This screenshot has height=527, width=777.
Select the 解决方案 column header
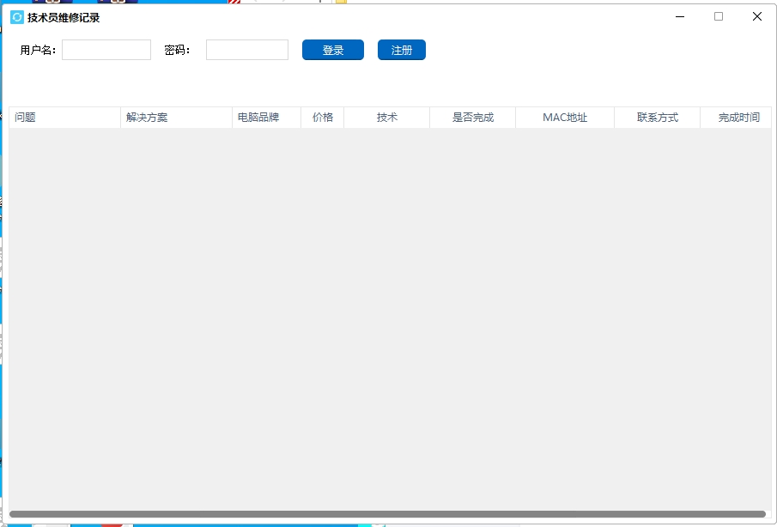[x=176, y=118]
